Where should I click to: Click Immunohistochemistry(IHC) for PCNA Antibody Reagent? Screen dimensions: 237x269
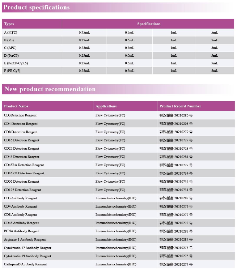(x=116, y=231)
